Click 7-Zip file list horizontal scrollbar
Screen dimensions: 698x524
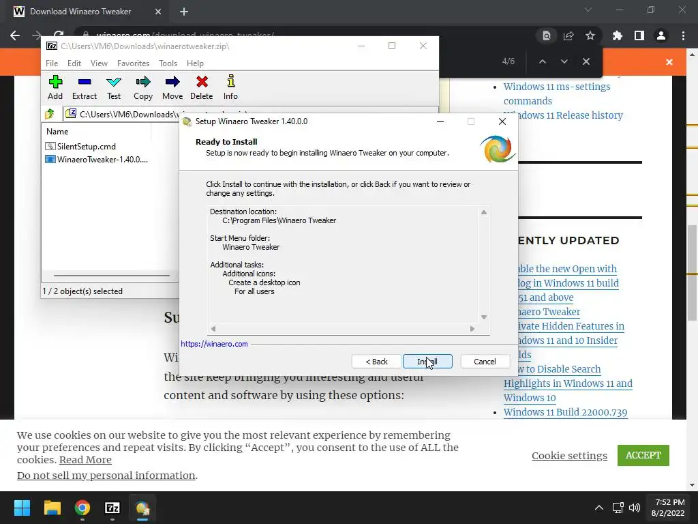pyautogui.click(x=111, y=276)
